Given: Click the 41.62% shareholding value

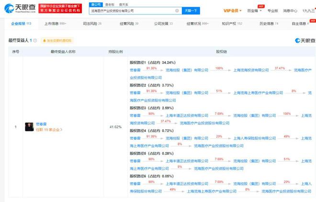Looking at the screenshot, I should (x=115, y=127).
